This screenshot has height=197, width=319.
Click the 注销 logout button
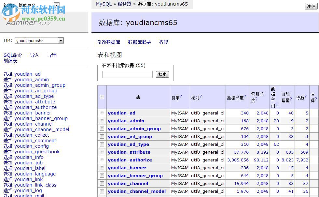(x=312, y=6)
